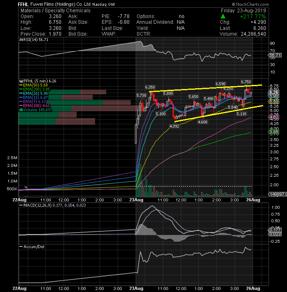Click the Chg value +4.290
Image resolution: width=287 pixels, height=292 pixels.
click(258, 22)
